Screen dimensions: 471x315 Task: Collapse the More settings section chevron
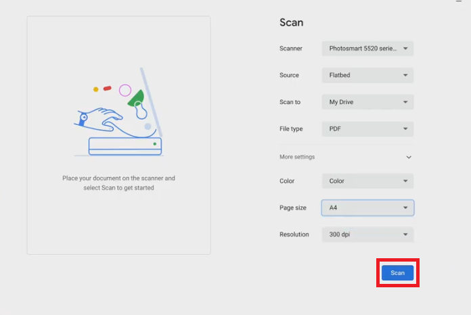409,157
